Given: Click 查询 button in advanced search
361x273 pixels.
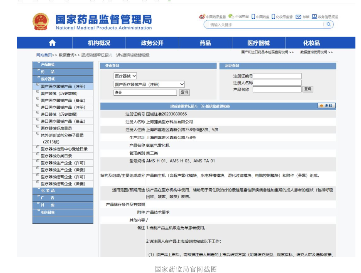Looking at the screenshot, I should (x=308, y=89).
